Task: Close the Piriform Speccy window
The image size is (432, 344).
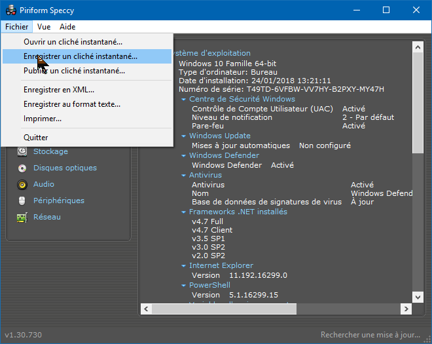Action: [x=416, y=10]
